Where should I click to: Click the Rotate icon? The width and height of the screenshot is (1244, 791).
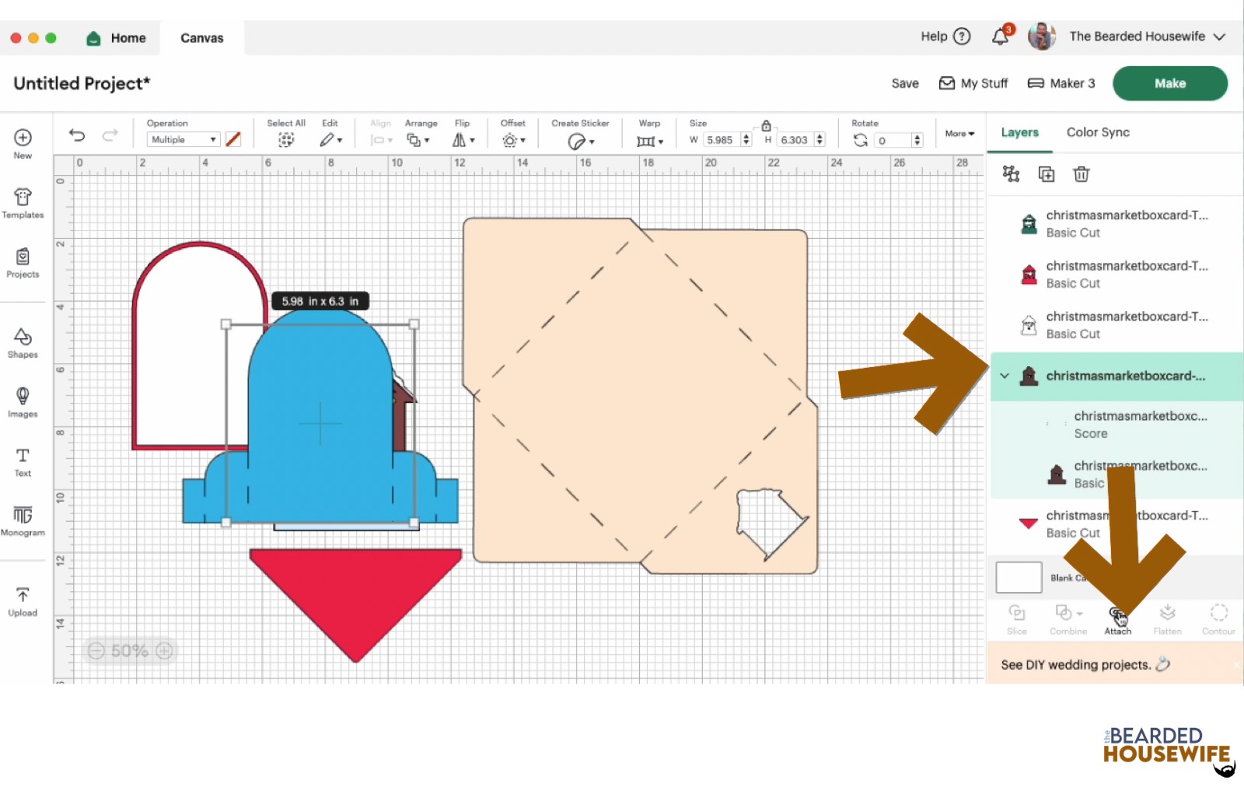point(860,140)
